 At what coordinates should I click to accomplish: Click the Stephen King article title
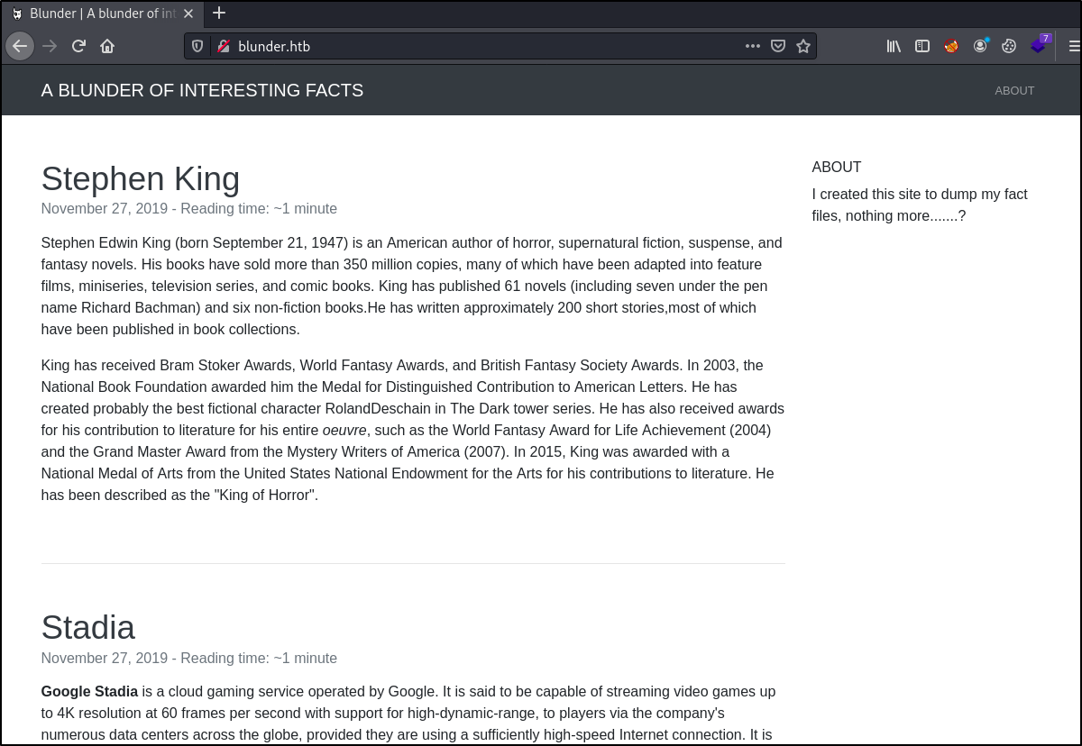[141, 178]
